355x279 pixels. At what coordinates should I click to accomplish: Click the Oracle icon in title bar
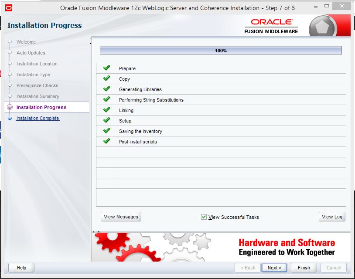[9, 7]
